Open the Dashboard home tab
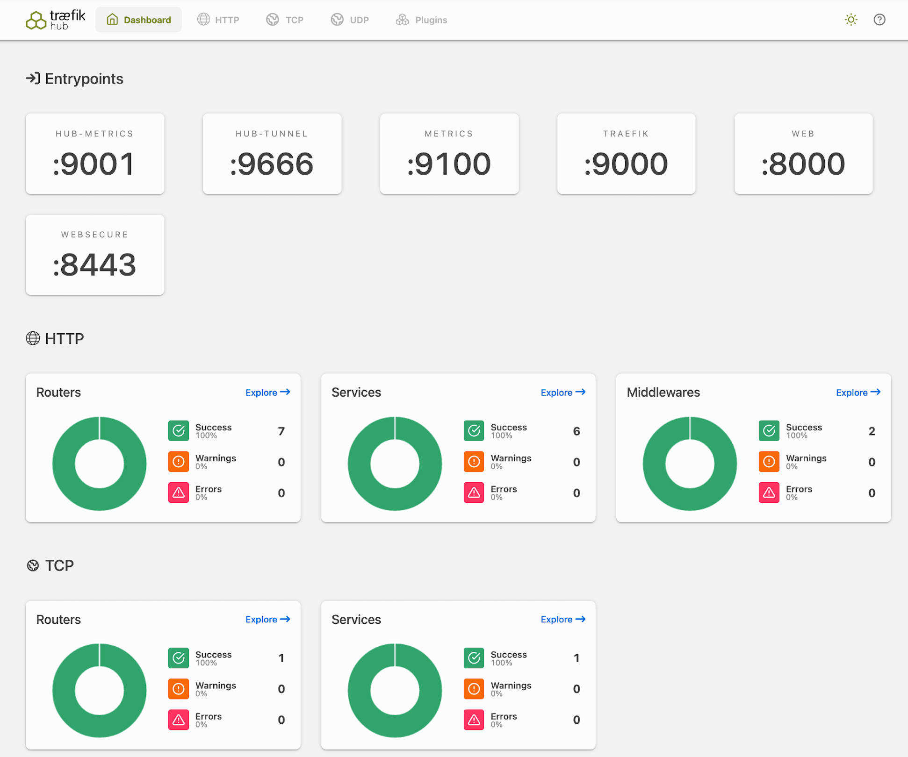The height and width of the screenshot is (757, 908). pos(138,20)
